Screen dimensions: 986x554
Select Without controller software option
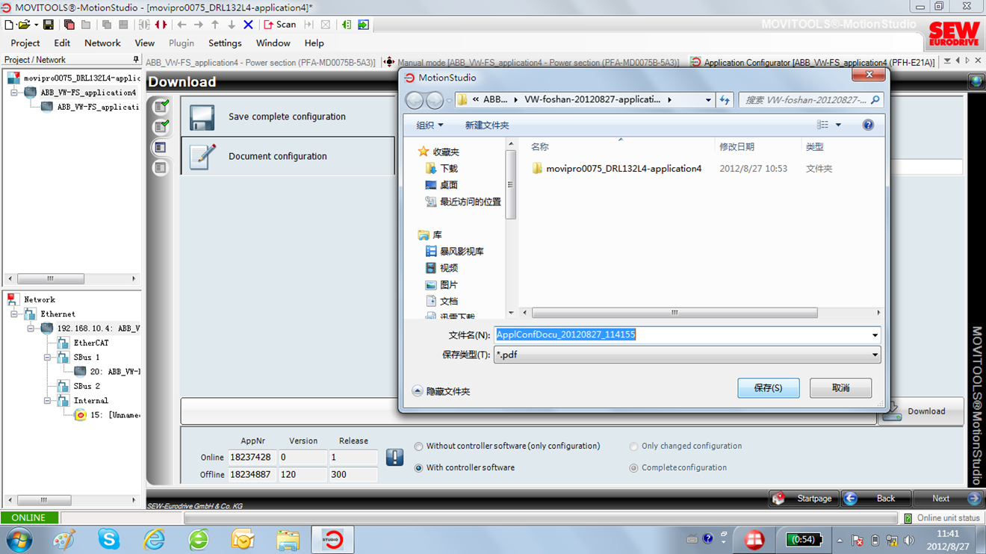tap(418, 446)
